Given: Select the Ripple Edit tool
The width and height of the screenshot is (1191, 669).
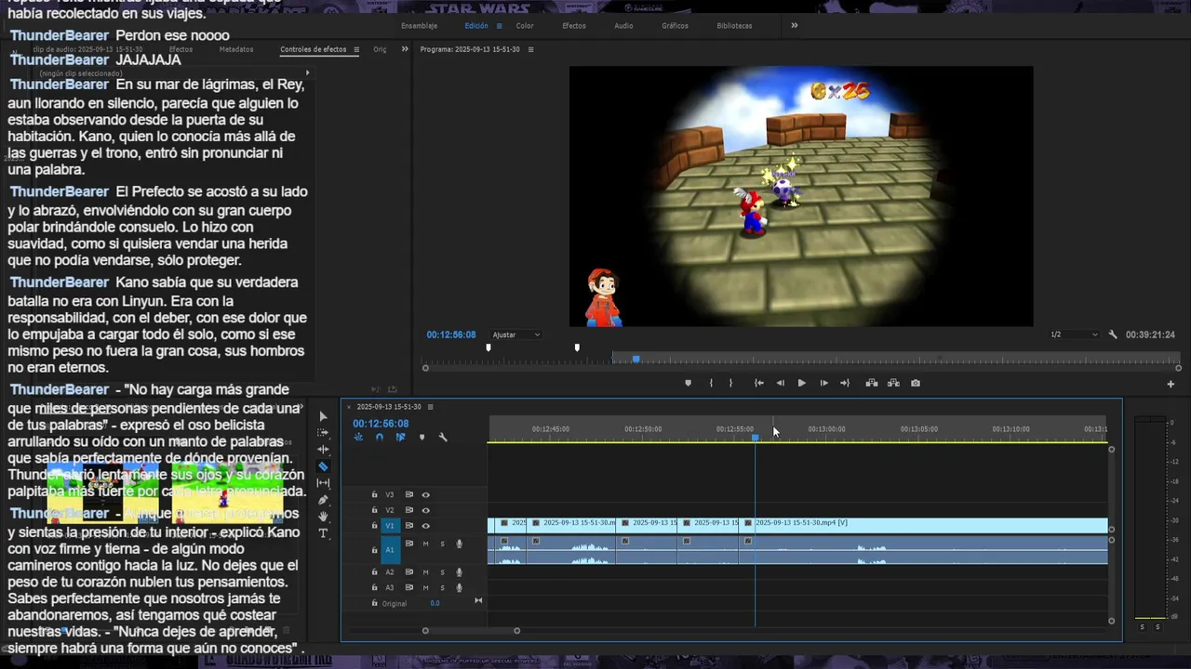Looking at the screenshot, I should pos(323,450).
